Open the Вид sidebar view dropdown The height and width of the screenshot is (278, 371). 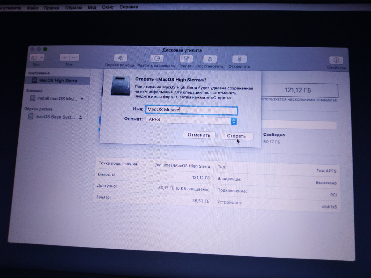coord(37,57)
